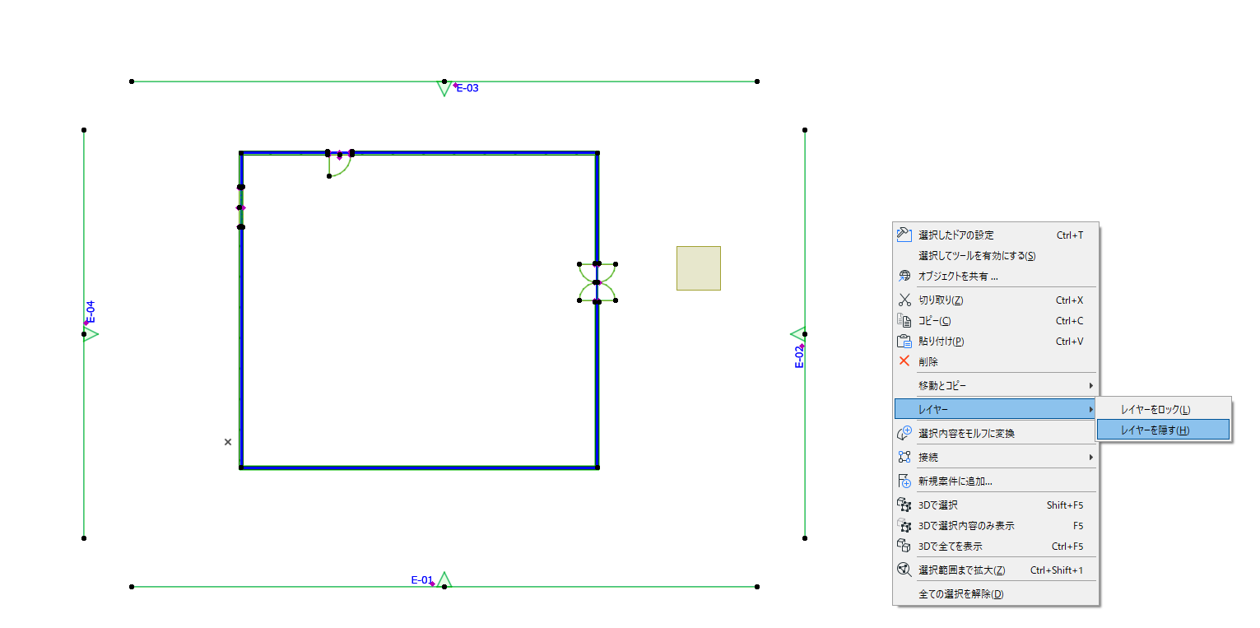Click the double door on right wall
The height and width of the screenshot is (628, 1260).
point(597,283)
